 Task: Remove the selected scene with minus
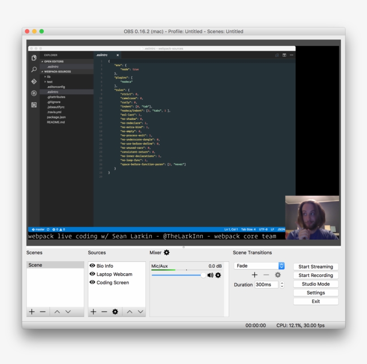pyautogui.click(x=43, y=312)
